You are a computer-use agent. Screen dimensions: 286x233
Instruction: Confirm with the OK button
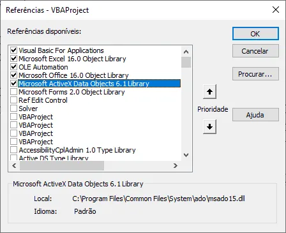click(x=255, y=34)
